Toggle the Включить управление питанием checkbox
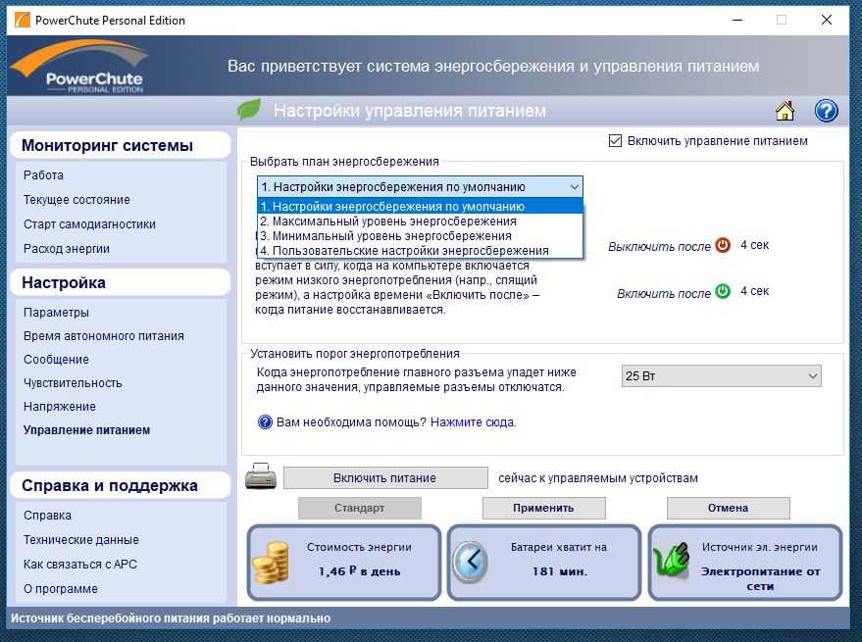Image resolution: width=862 pixels, height=642 pixels. (x=616, y=141)
